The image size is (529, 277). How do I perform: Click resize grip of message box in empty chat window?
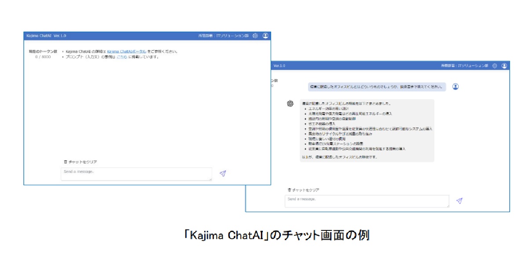(210, 179)
